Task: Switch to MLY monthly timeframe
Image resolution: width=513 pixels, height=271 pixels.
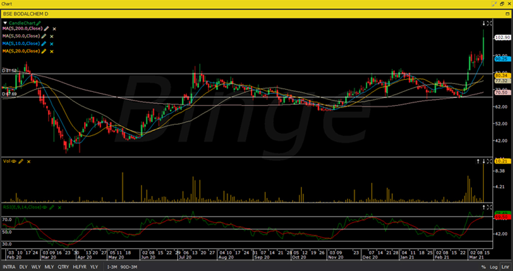Action: click(x=49, y=267)
